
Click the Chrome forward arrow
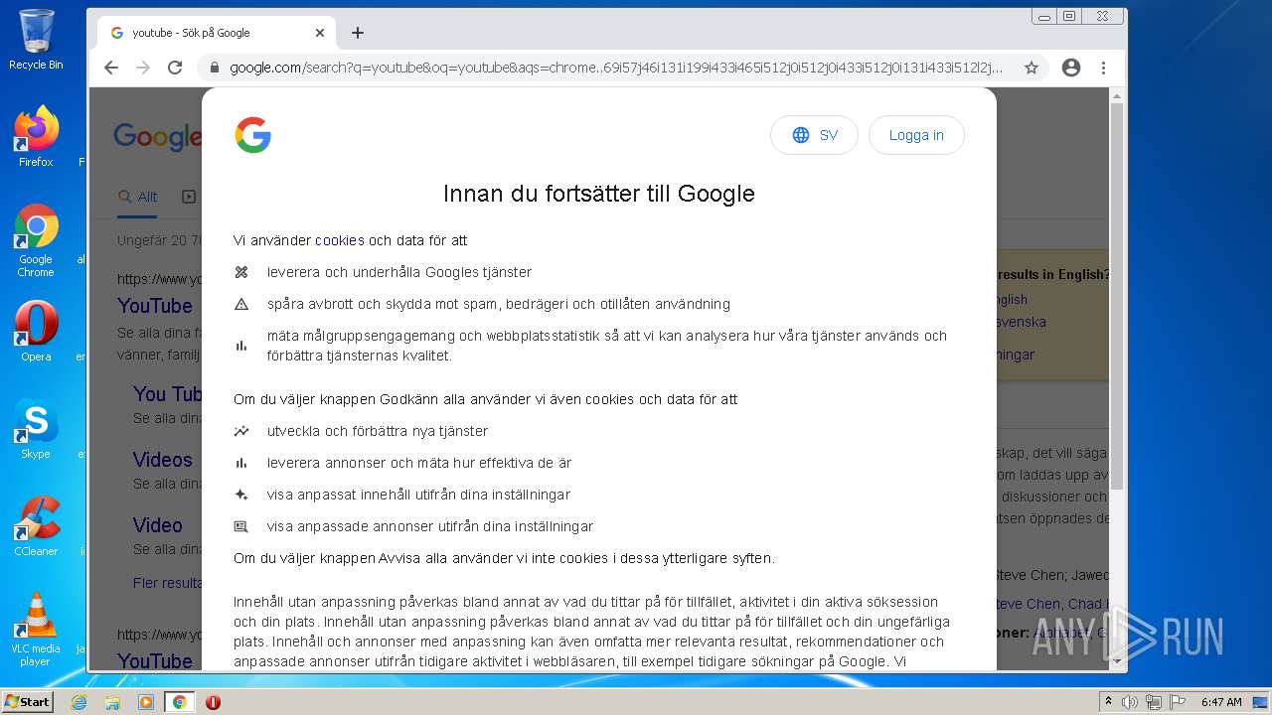coord(143,68)
